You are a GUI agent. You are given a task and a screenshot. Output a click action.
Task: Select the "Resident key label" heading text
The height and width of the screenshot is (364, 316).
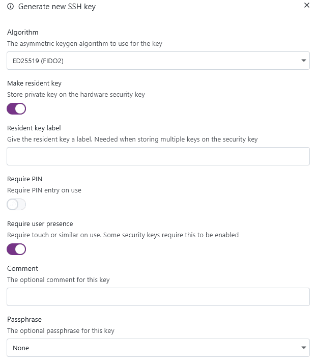click(x=34, y=128)
